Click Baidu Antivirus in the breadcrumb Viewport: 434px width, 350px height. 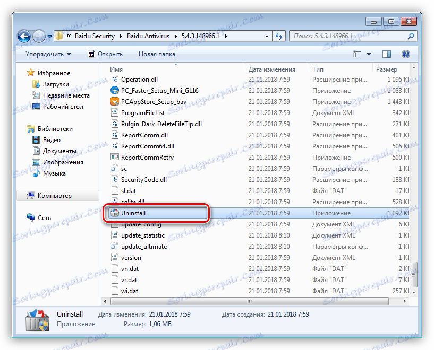[x=148, y=36]
